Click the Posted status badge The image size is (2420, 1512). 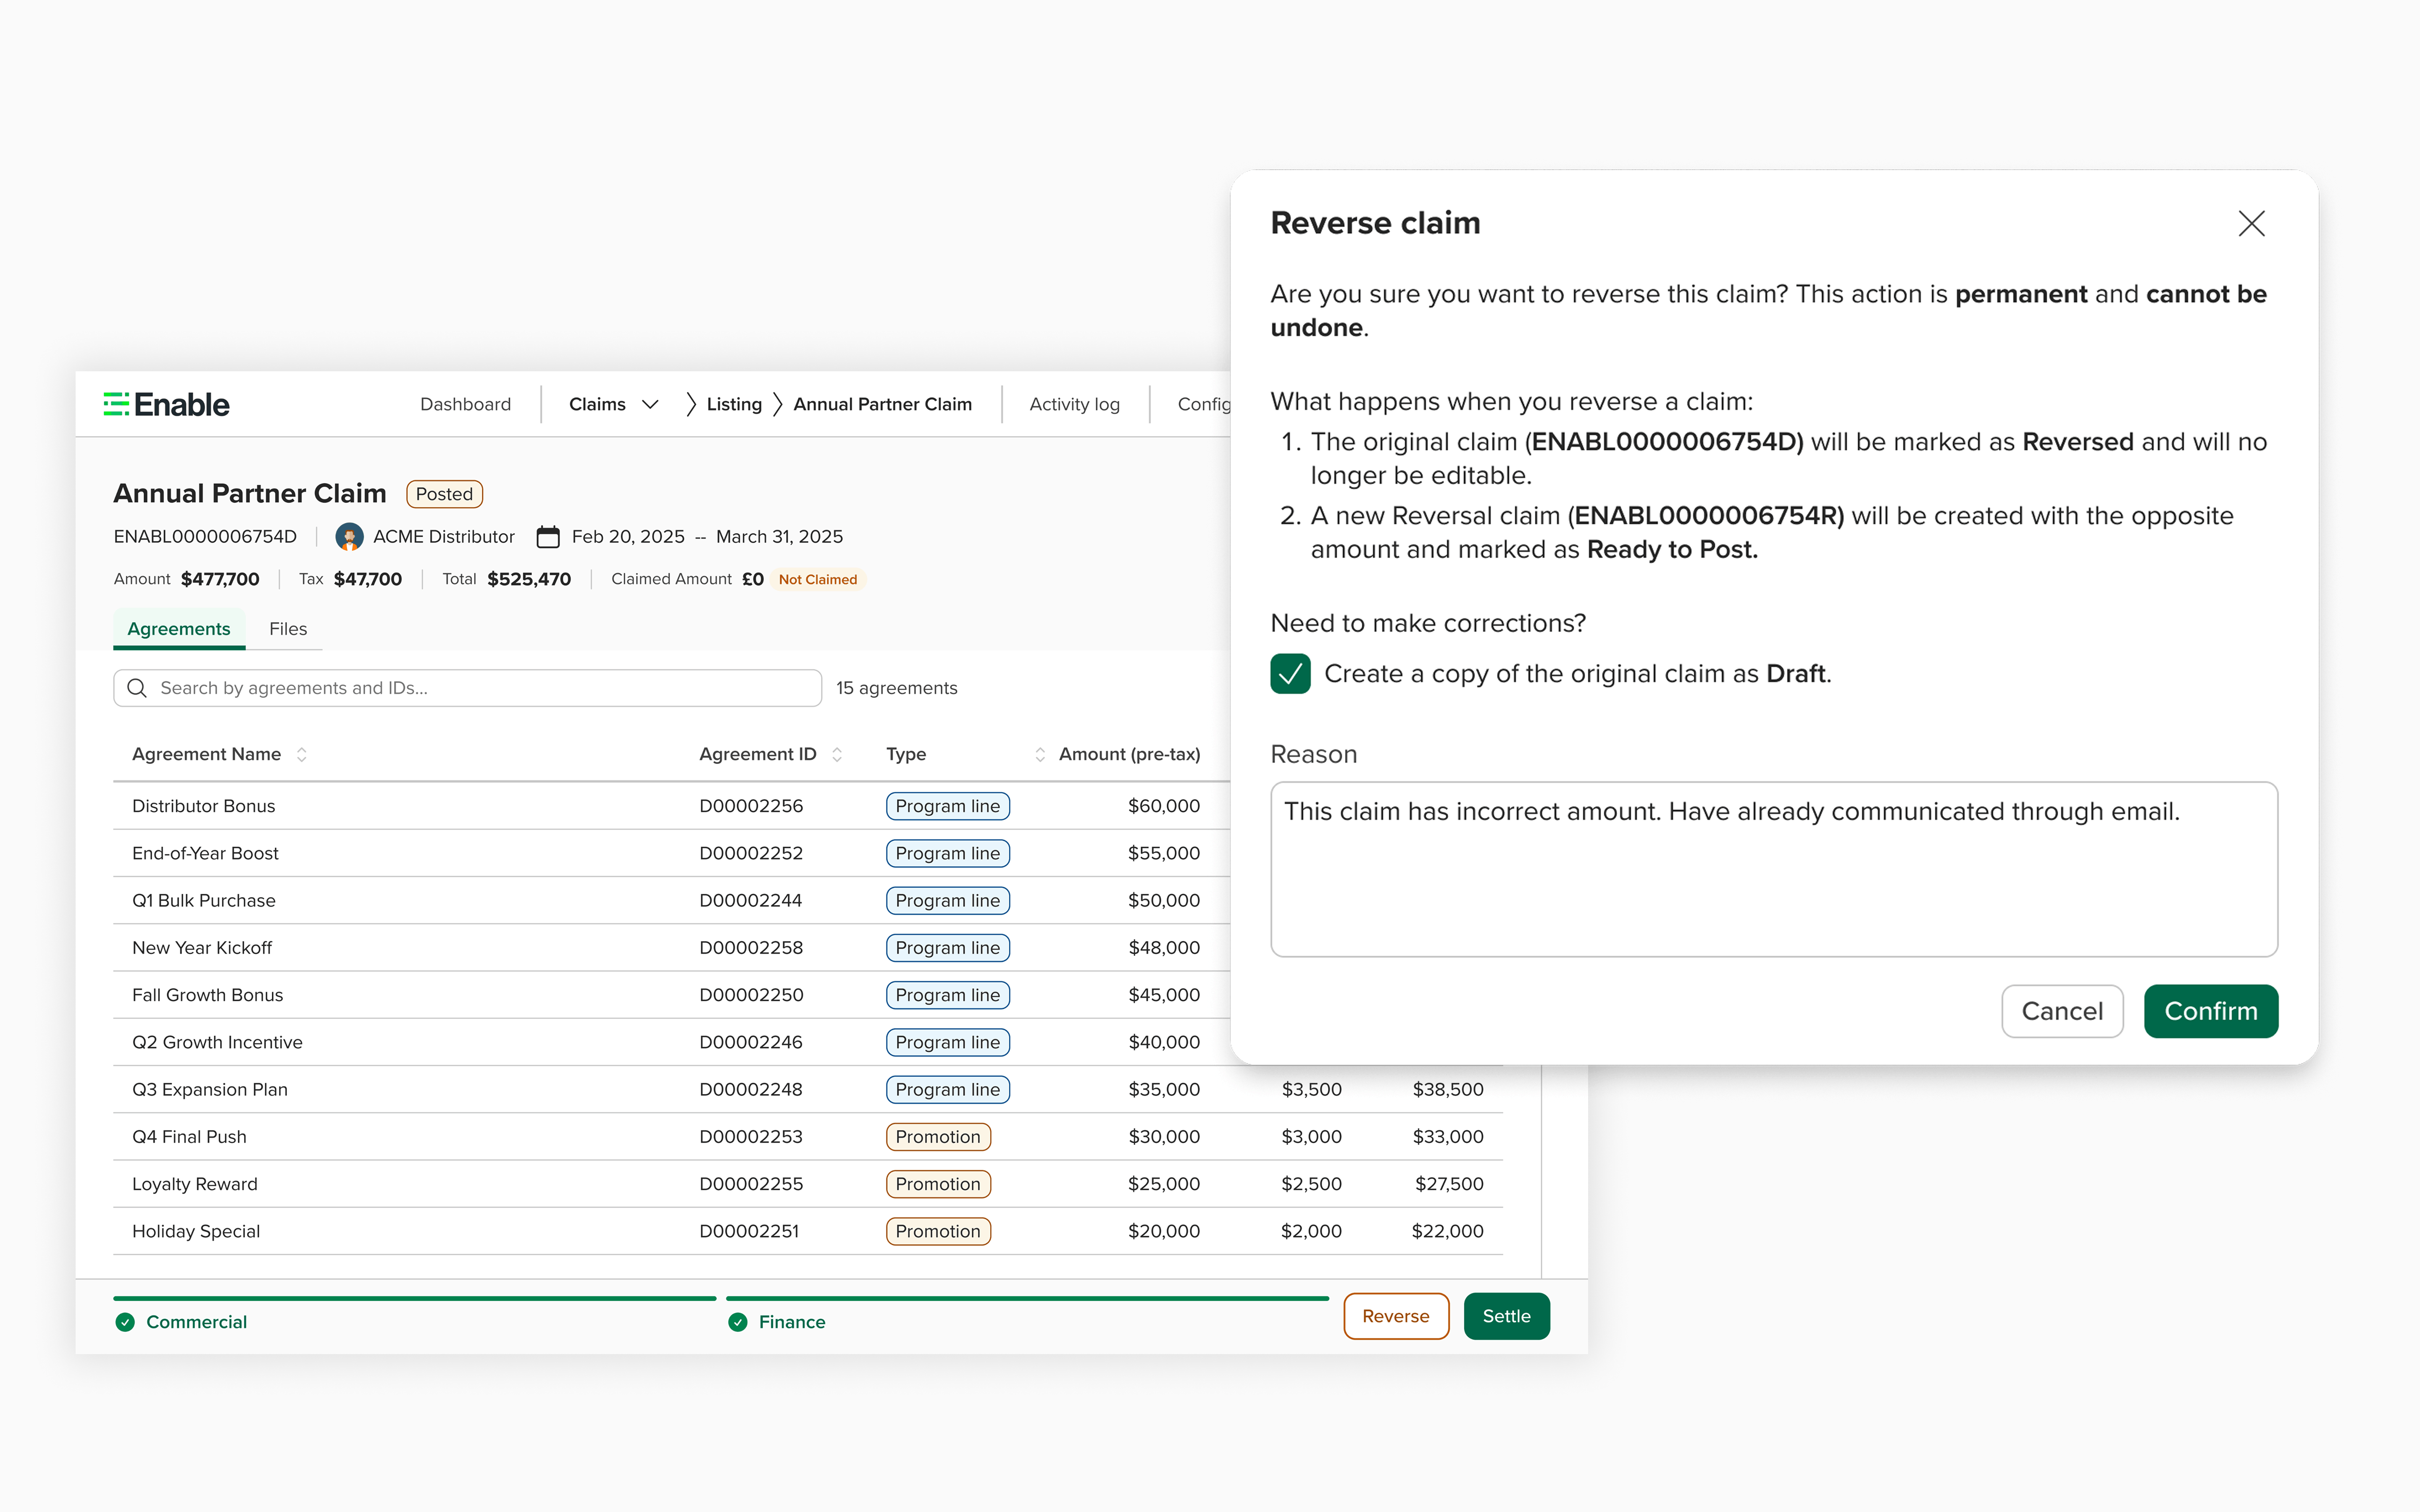pyautogui.click(x=444, y=494)
